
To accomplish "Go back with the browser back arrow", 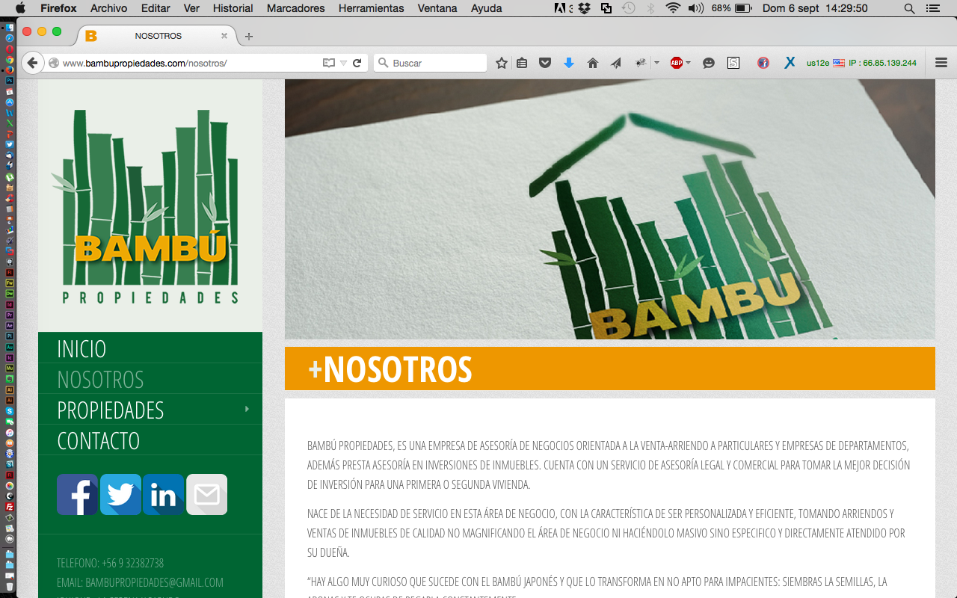I will (x=32, y=63).
